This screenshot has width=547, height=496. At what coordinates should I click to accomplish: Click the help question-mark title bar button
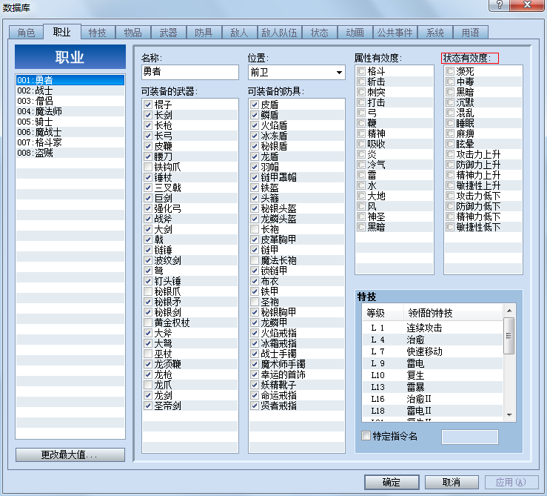(x=499, y=5)
